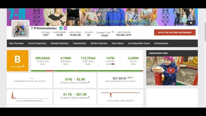The height and width of the screenshot is (116, 206).
Task: Click the B total grade tile
Action: 18,61
